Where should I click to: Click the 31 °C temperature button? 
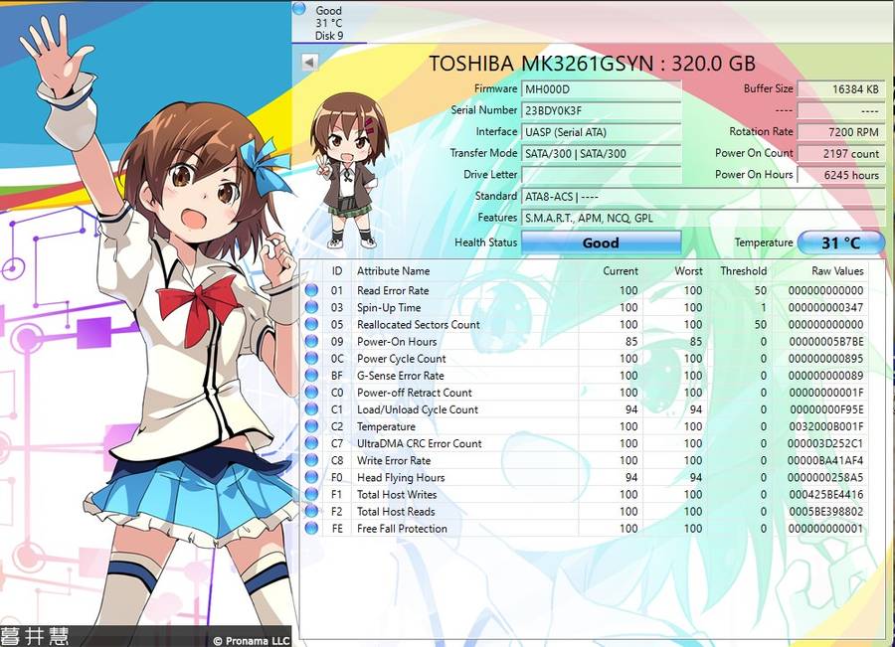840,243
